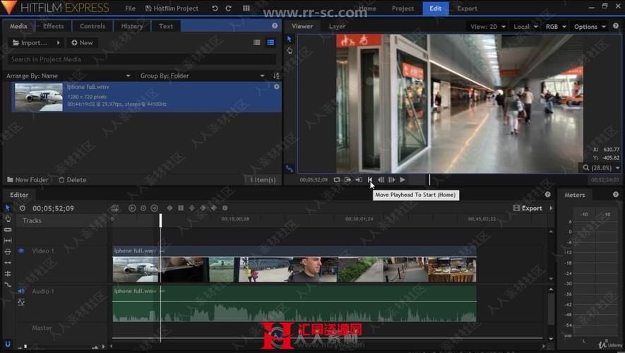The width and height of the screenshot is (625, 353).
Task: Expand the Import options arrow
Action: 58,42
